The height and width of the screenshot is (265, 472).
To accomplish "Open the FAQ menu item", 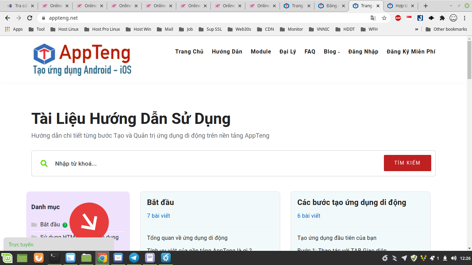I will coord(310,51).
